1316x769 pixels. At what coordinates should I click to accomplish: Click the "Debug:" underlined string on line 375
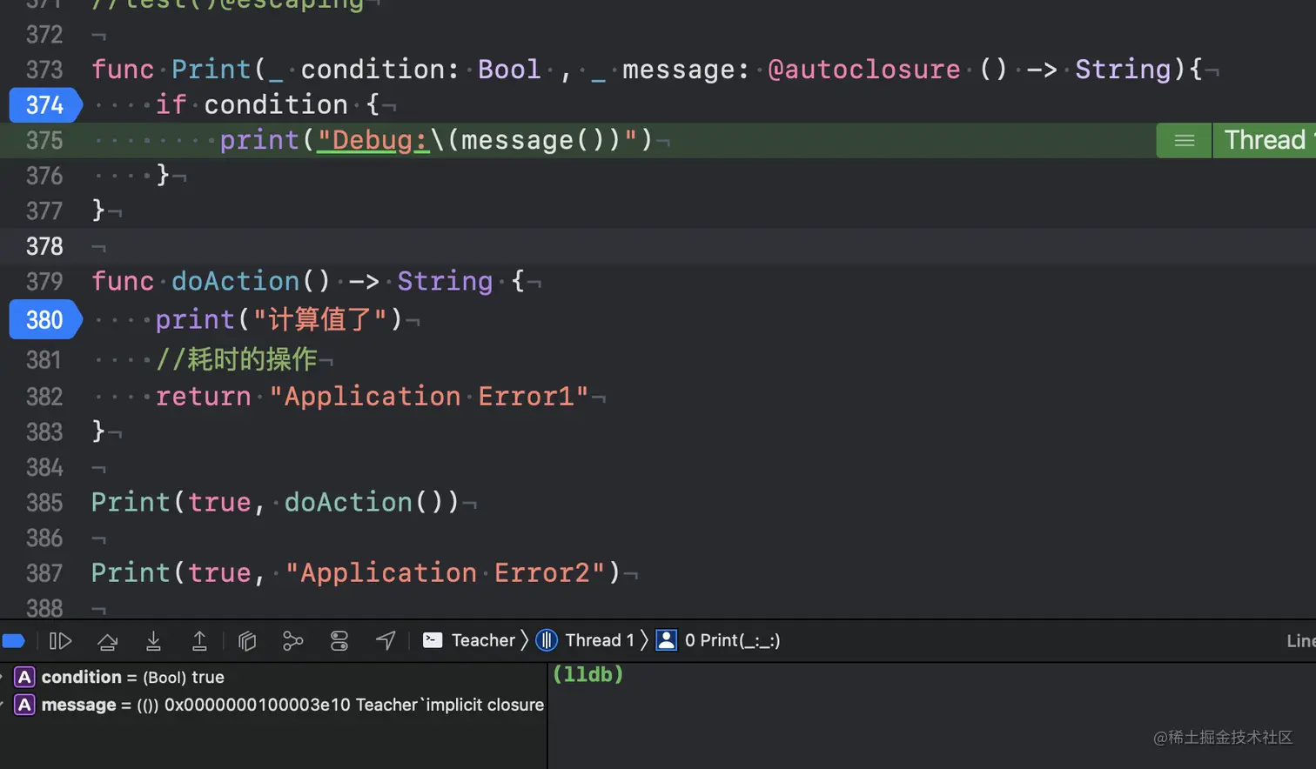pyautogui.click(x=373, y=141)
